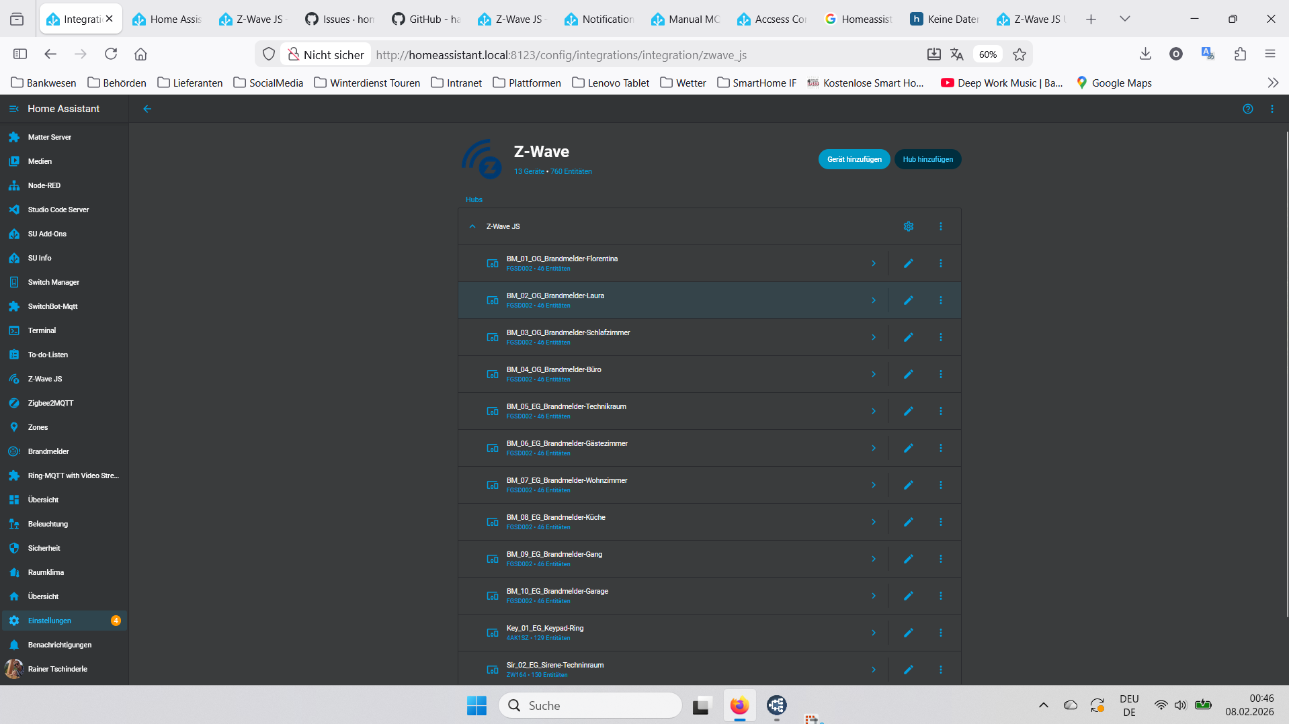Show all browser tabs dropdown
The width and height of the screenshot is (1289, 724).
point(1124,19)
